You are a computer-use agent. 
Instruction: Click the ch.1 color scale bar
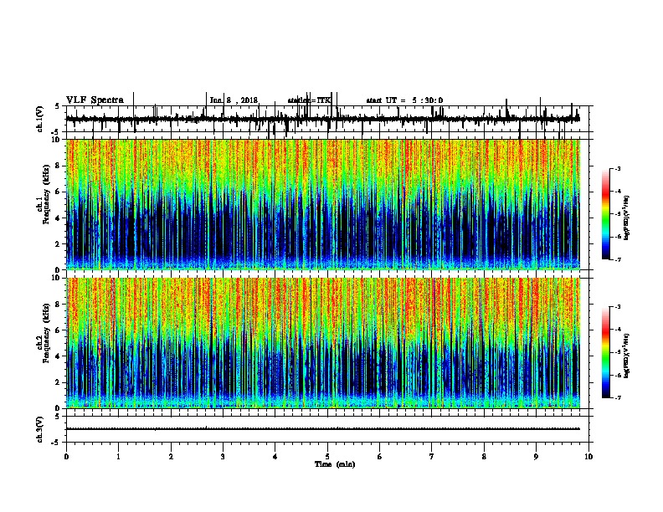coord(606,214)
